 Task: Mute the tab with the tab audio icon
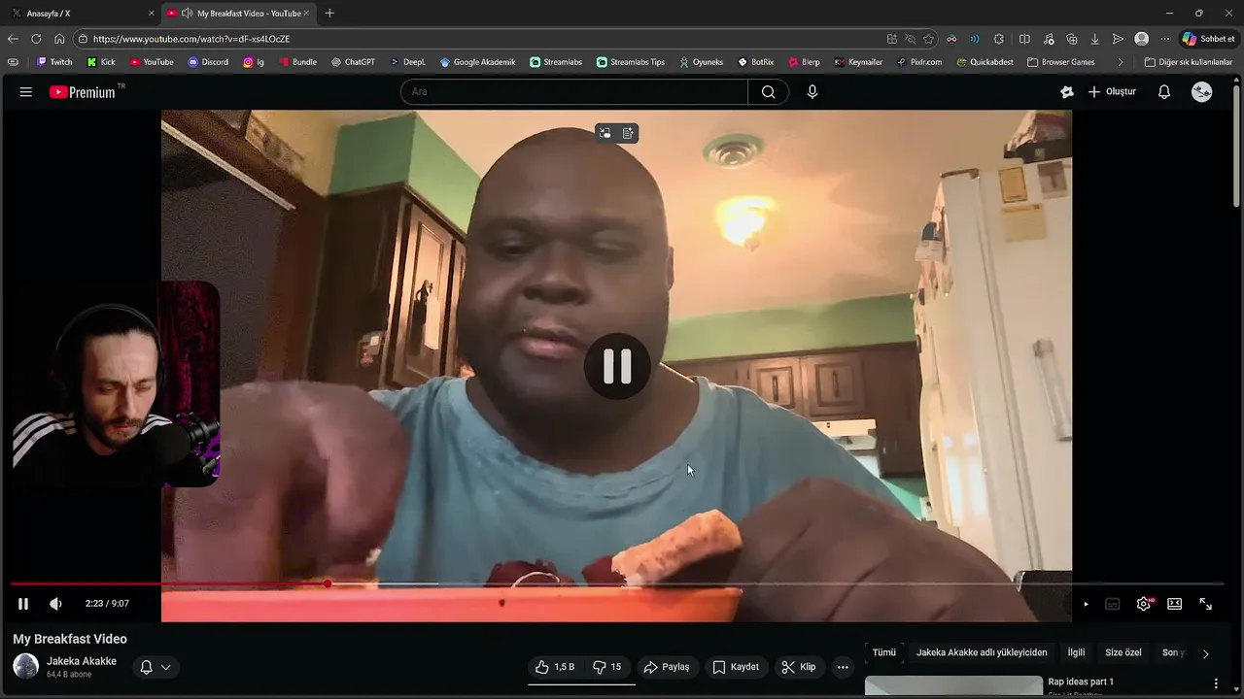(187, 14)
